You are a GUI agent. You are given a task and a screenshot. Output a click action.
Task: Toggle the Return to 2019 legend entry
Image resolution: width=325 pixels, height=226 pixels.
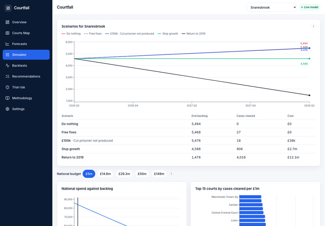(x=194, y=33)
